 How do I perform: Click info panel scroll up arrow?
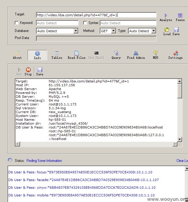point(179,81)
